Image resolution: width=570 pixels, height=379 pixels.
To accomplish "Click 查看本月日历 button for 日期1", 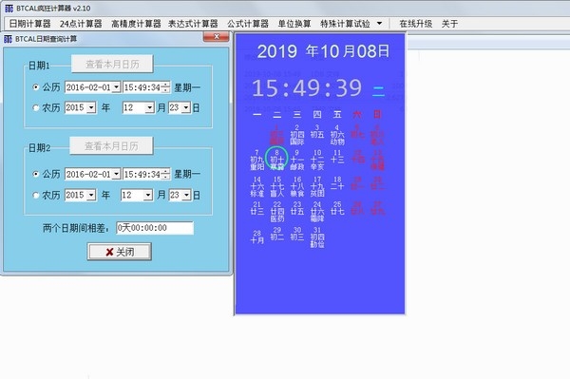I will point(112,65).
